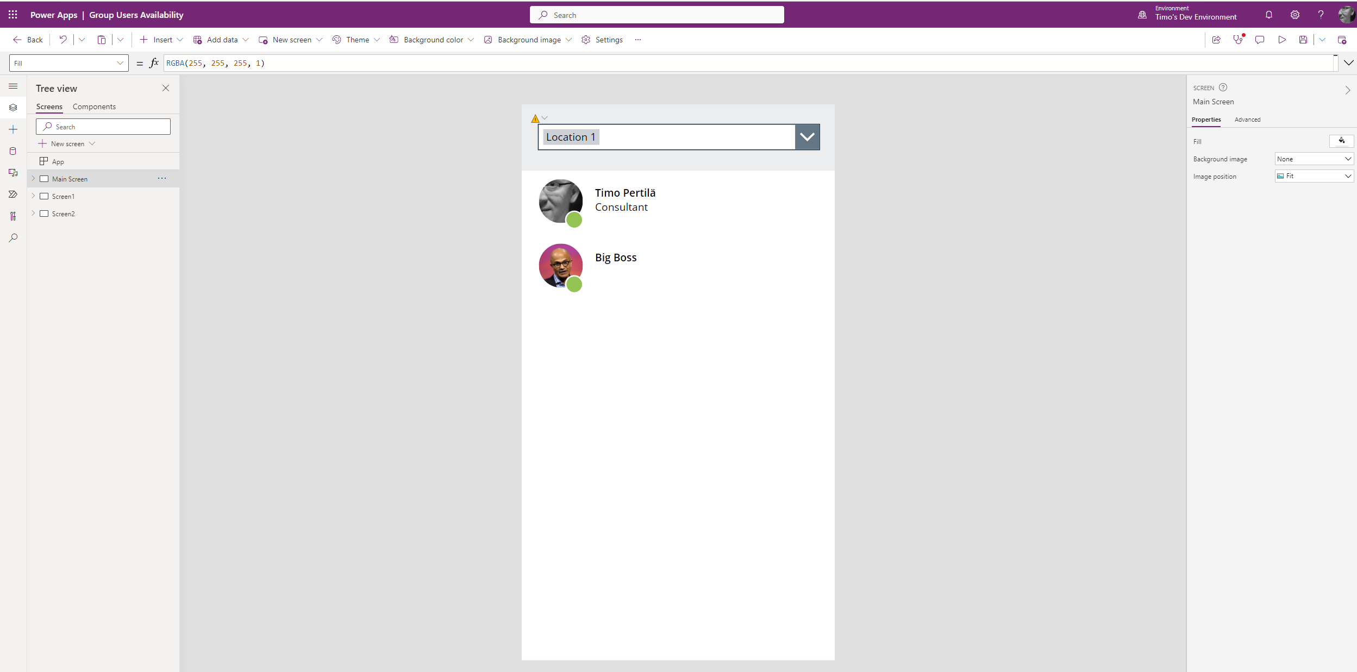The height and width of the screenshot is (672, 1357).
Task: Switch to the Advanced properties tab
Action: [x=1247, y=120]
